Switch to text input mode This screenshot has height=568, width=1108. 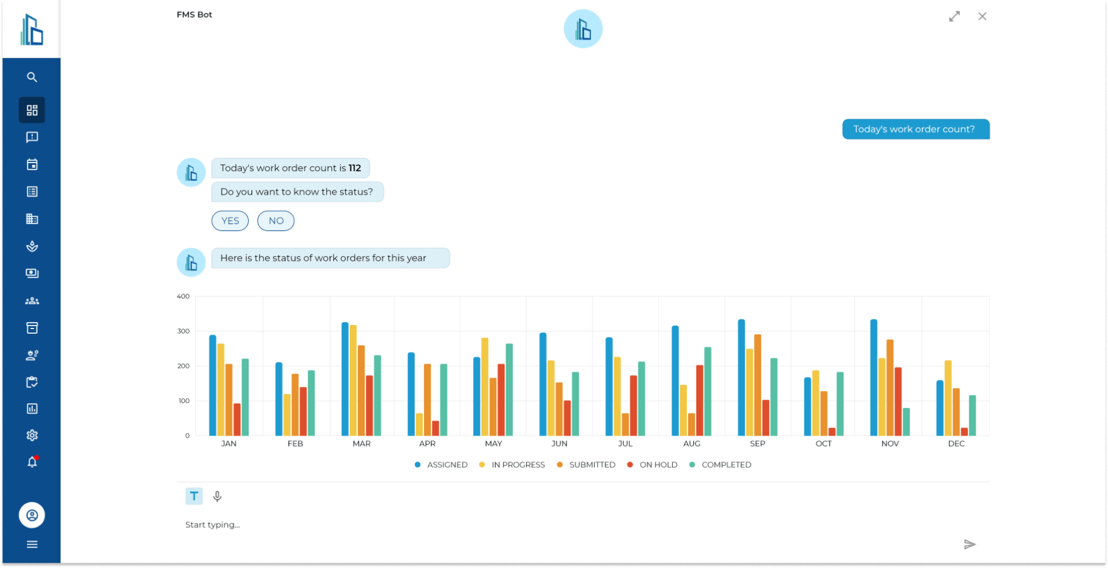coord(194,496)
